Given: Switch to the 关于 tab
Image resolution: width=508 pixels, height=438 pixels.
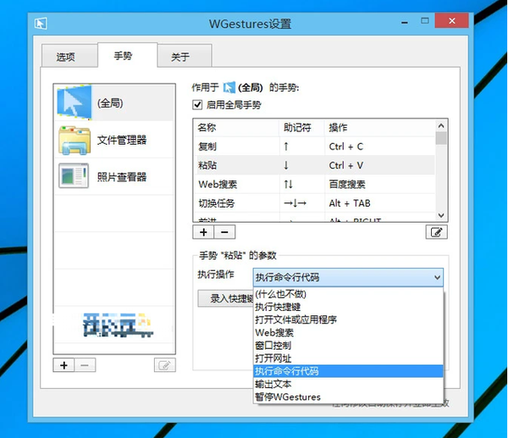Looking at the screenshot, I should 185,57.
